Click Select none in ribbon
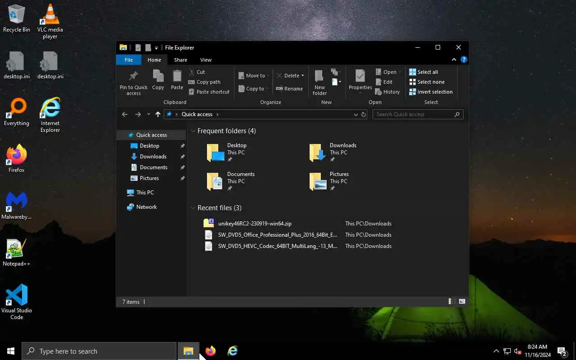This screenshot has height=360, width=576. 427,82
